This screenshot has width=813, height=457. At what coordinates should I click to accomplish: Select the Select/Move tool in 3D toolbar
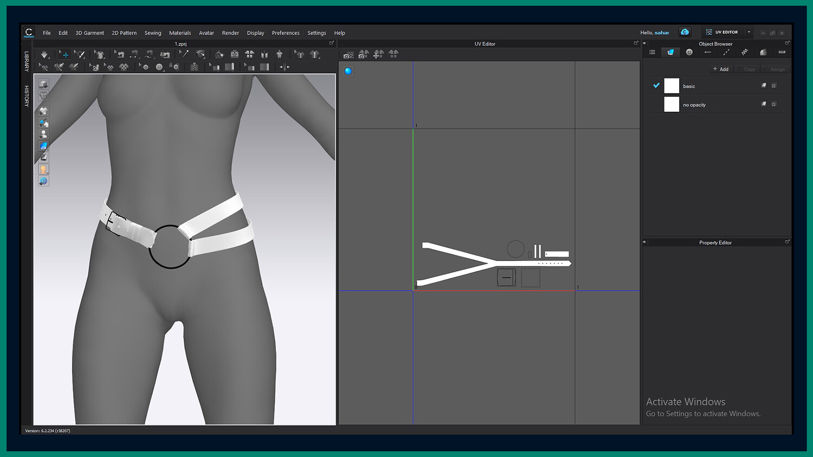tap(64, 55)
